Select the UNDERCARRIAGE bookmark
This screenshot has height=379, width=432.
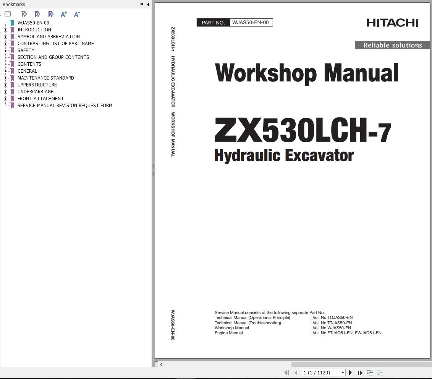[36, 92]
